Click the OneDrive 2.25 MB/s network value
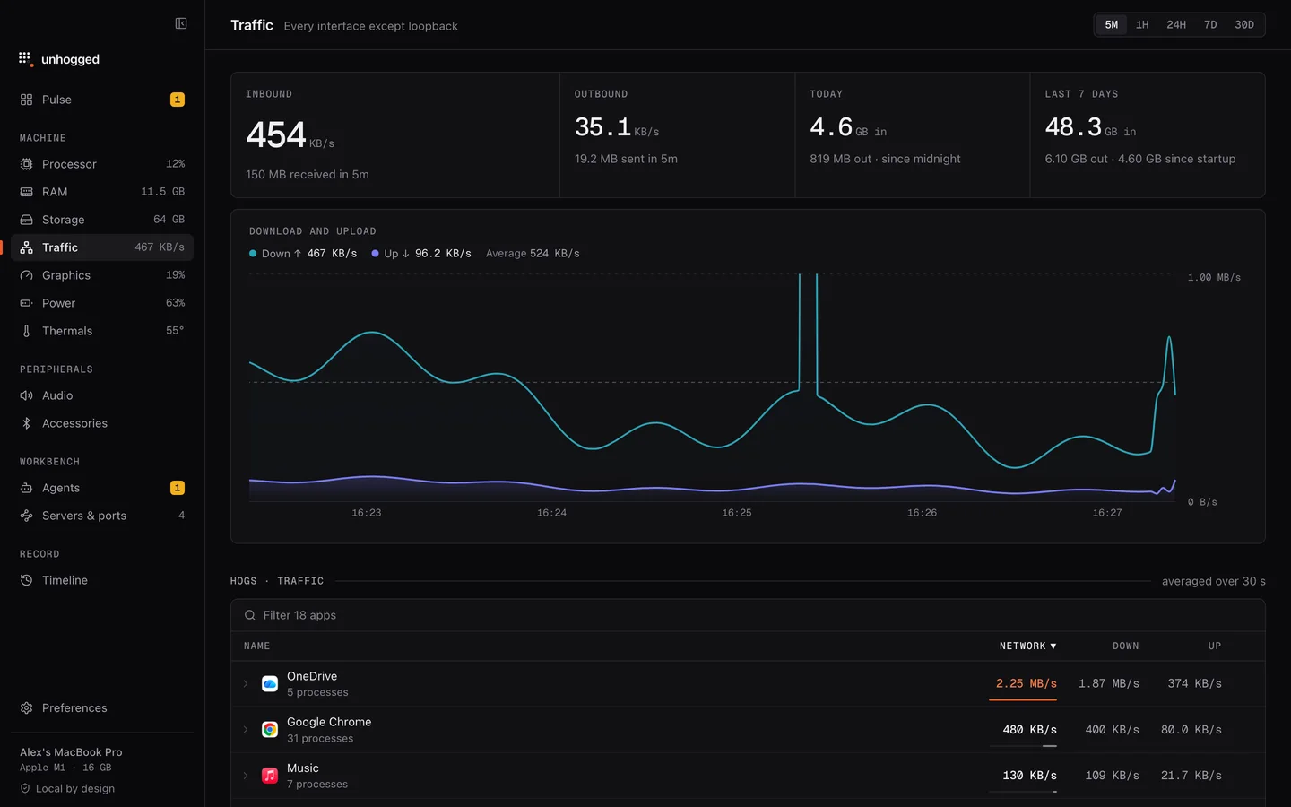This screenshot has width=1291, height=807. point(1027,683)
